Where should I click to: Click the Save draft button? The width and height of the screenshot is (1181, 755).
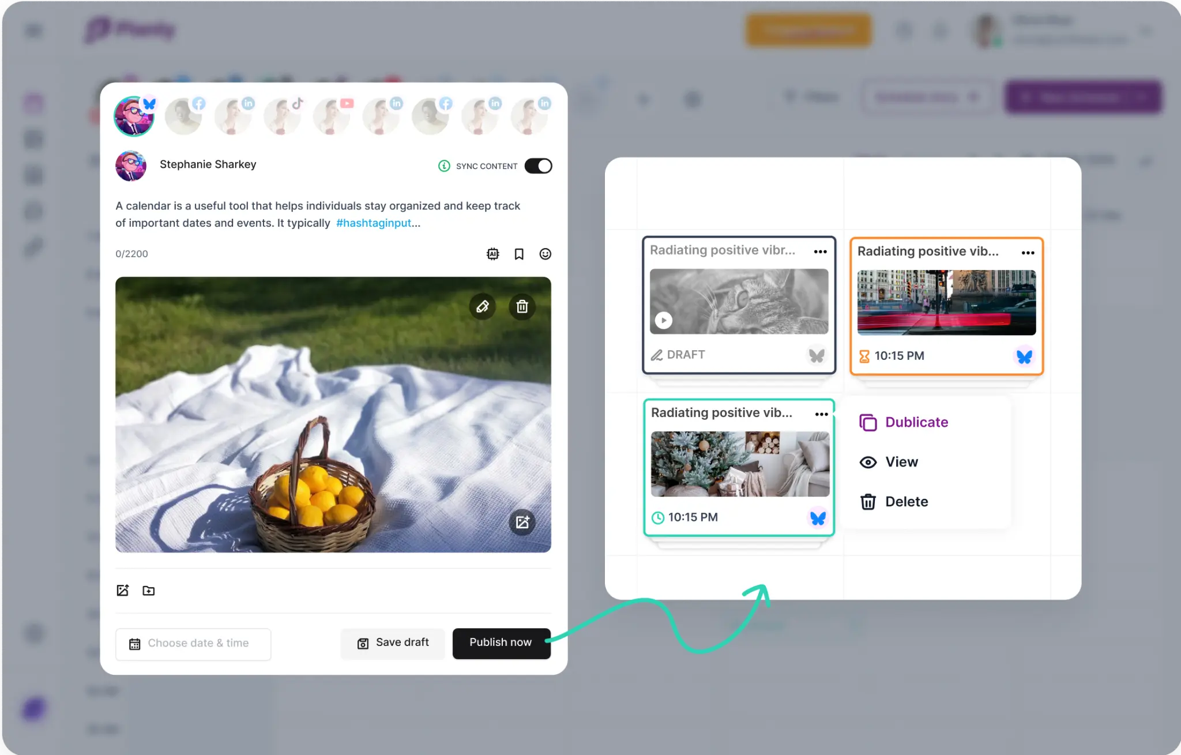392,643
